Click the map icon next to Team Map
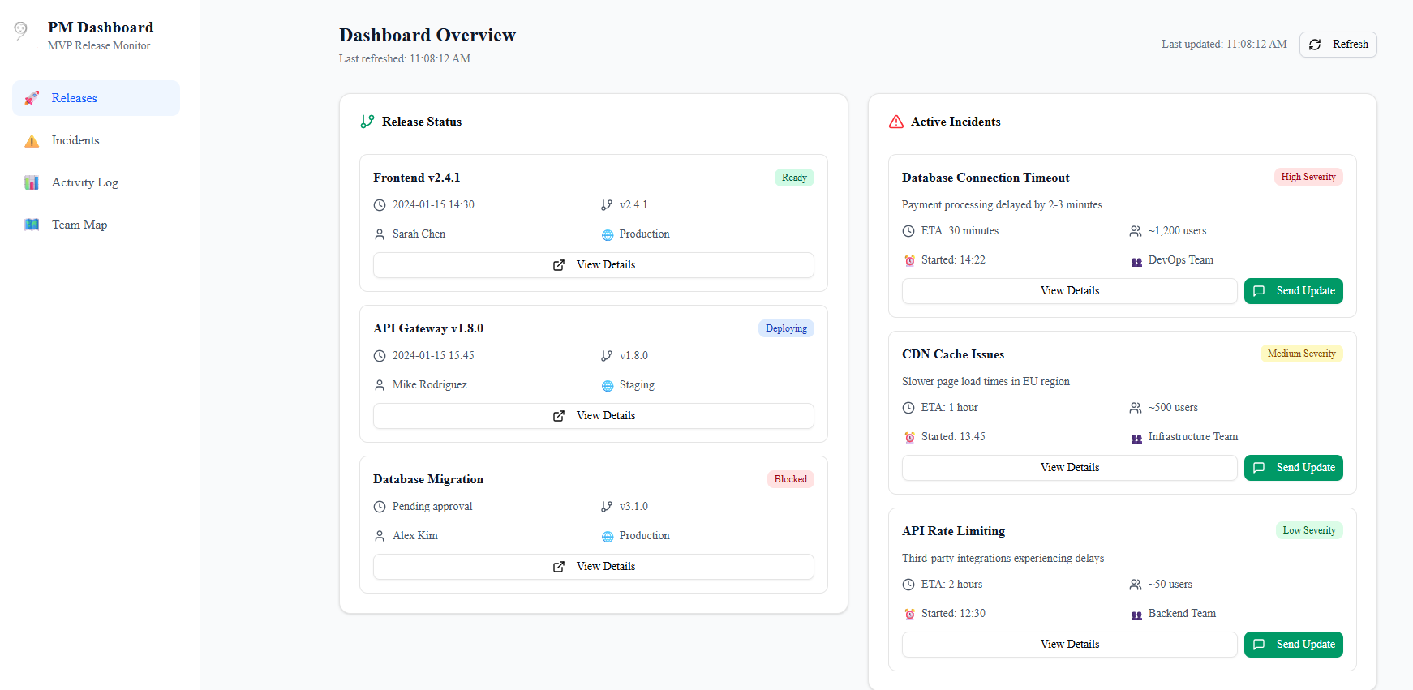This screenshot has width=1413, height=690. click(32, 225)
